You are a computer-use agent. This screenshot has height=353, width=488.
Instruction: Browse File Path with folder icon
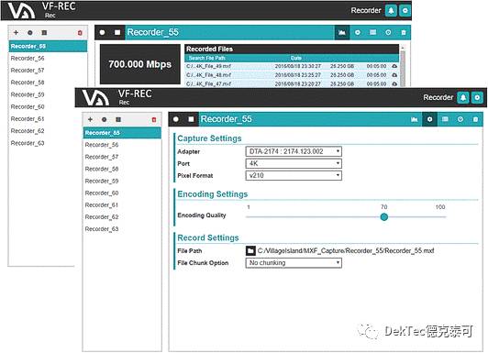point(250,250)
